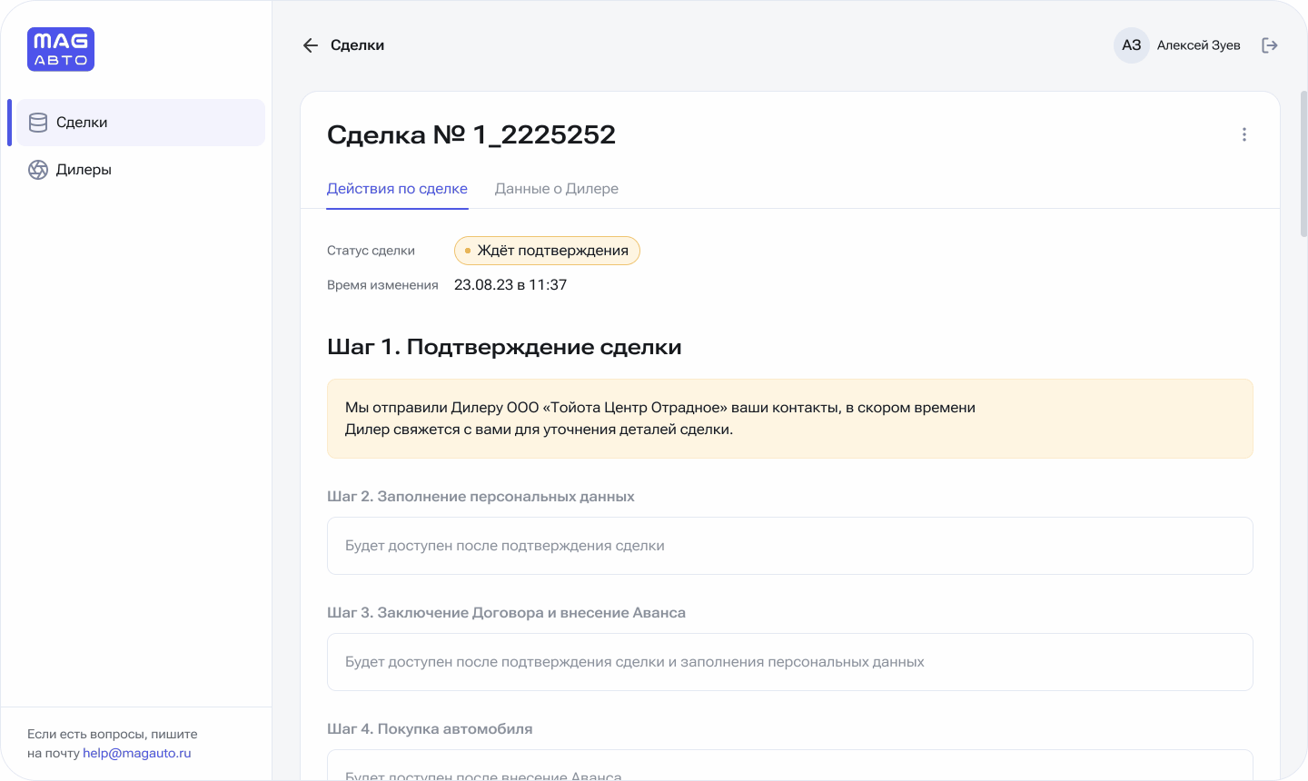Click the help@magauto.ru email link
The image size is (1308, 781).
tap(136, 753)
